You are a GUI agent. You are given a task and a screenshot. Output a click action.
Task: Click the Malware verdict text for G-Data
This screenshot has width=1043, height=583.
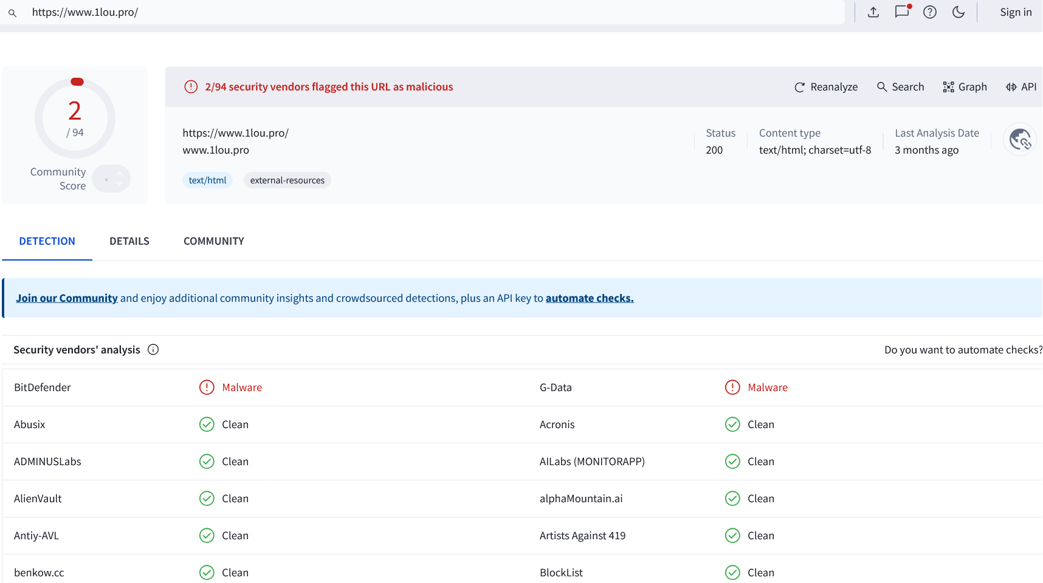[768, 387]
